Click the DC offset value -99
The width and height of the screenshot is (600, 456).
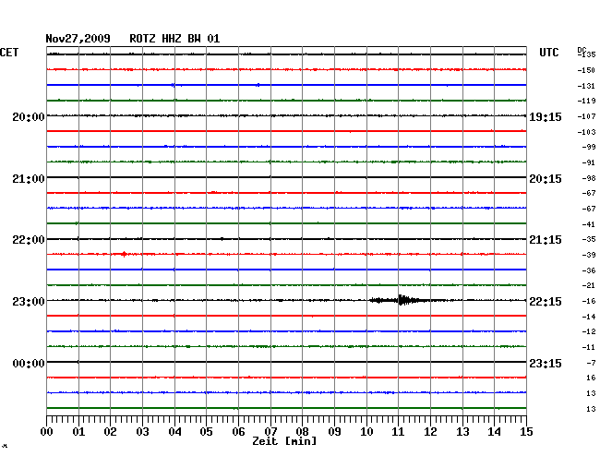tap(589, 147)
